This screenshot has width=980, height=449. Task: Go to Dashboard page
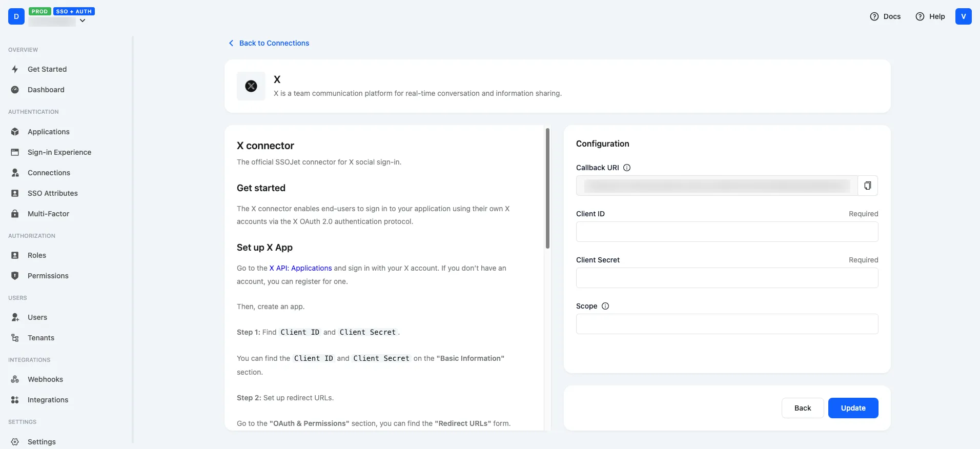click(46, 90)
